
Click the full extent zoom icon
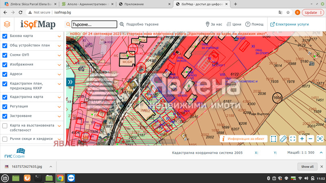click(293, 139)
